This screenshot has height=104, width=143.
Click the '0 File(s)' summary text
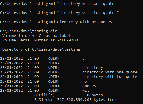click(44, 95)
